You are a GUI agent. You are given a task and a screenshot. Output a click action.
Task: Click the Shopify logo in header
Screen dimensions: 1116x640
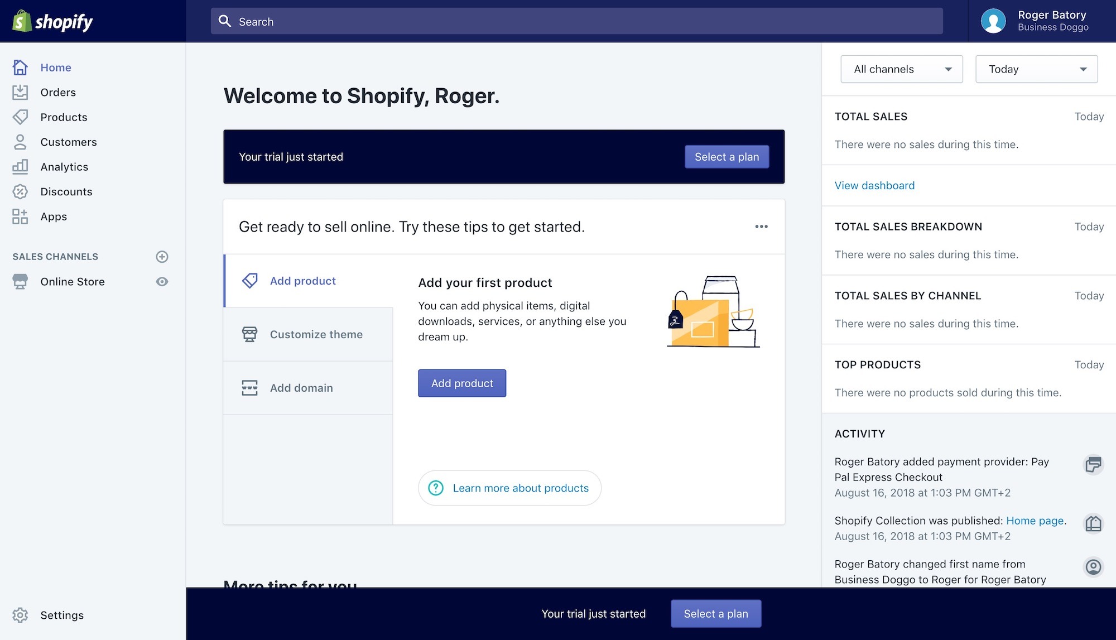click(52, 21)
